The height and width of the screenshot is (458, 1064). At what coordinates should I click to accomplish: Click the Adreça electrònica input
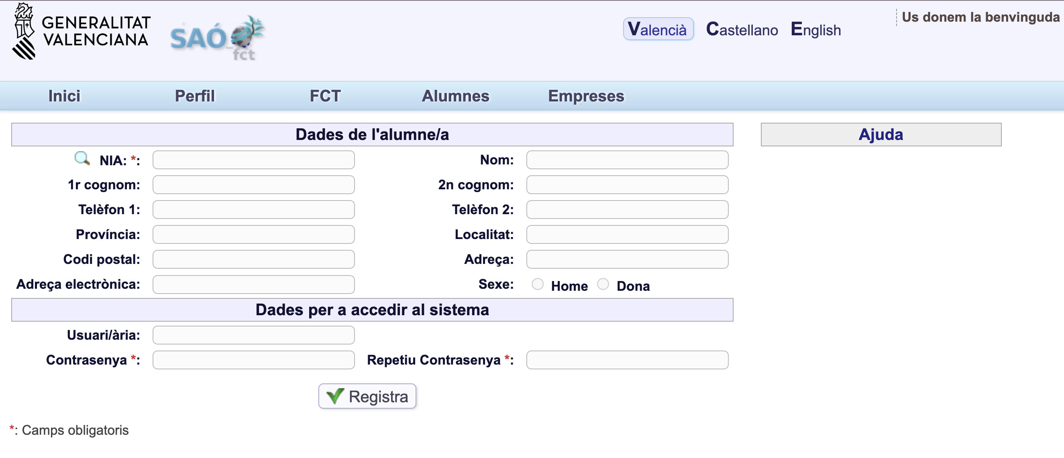click(253, 285)
